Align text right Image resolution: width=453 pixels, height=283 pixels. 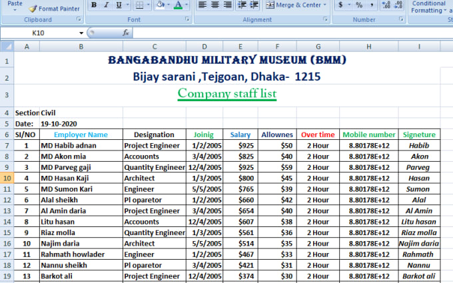[228, 5]
